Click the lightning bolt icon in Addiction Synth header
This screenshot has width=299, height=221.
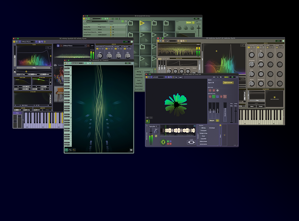[x=160, y=41]
